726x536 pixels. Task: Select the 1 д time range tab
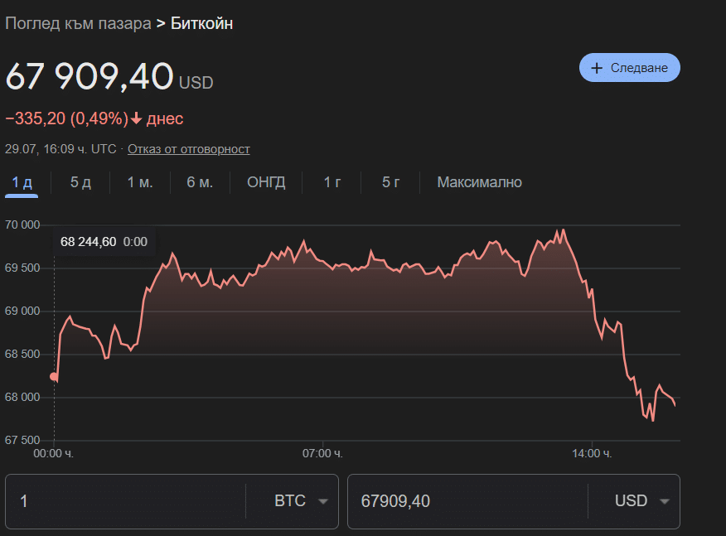(x=22, y=182)
